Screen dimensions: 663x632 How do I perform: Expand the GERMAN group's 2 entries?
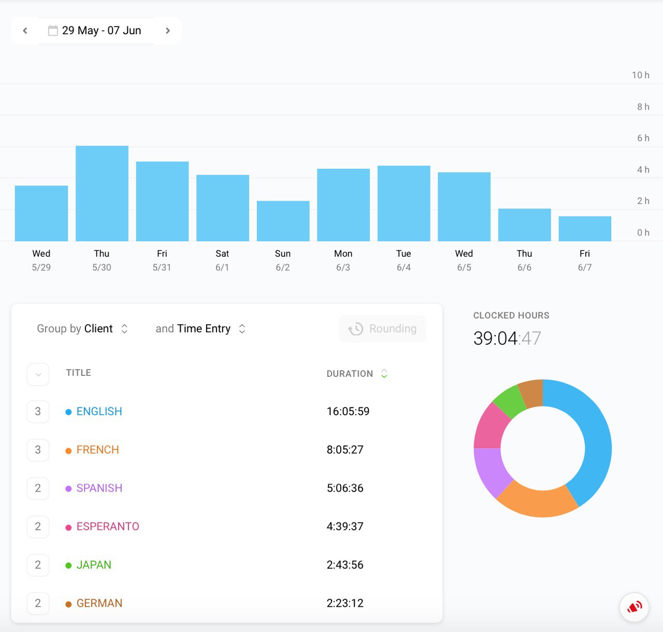(38, 603)
